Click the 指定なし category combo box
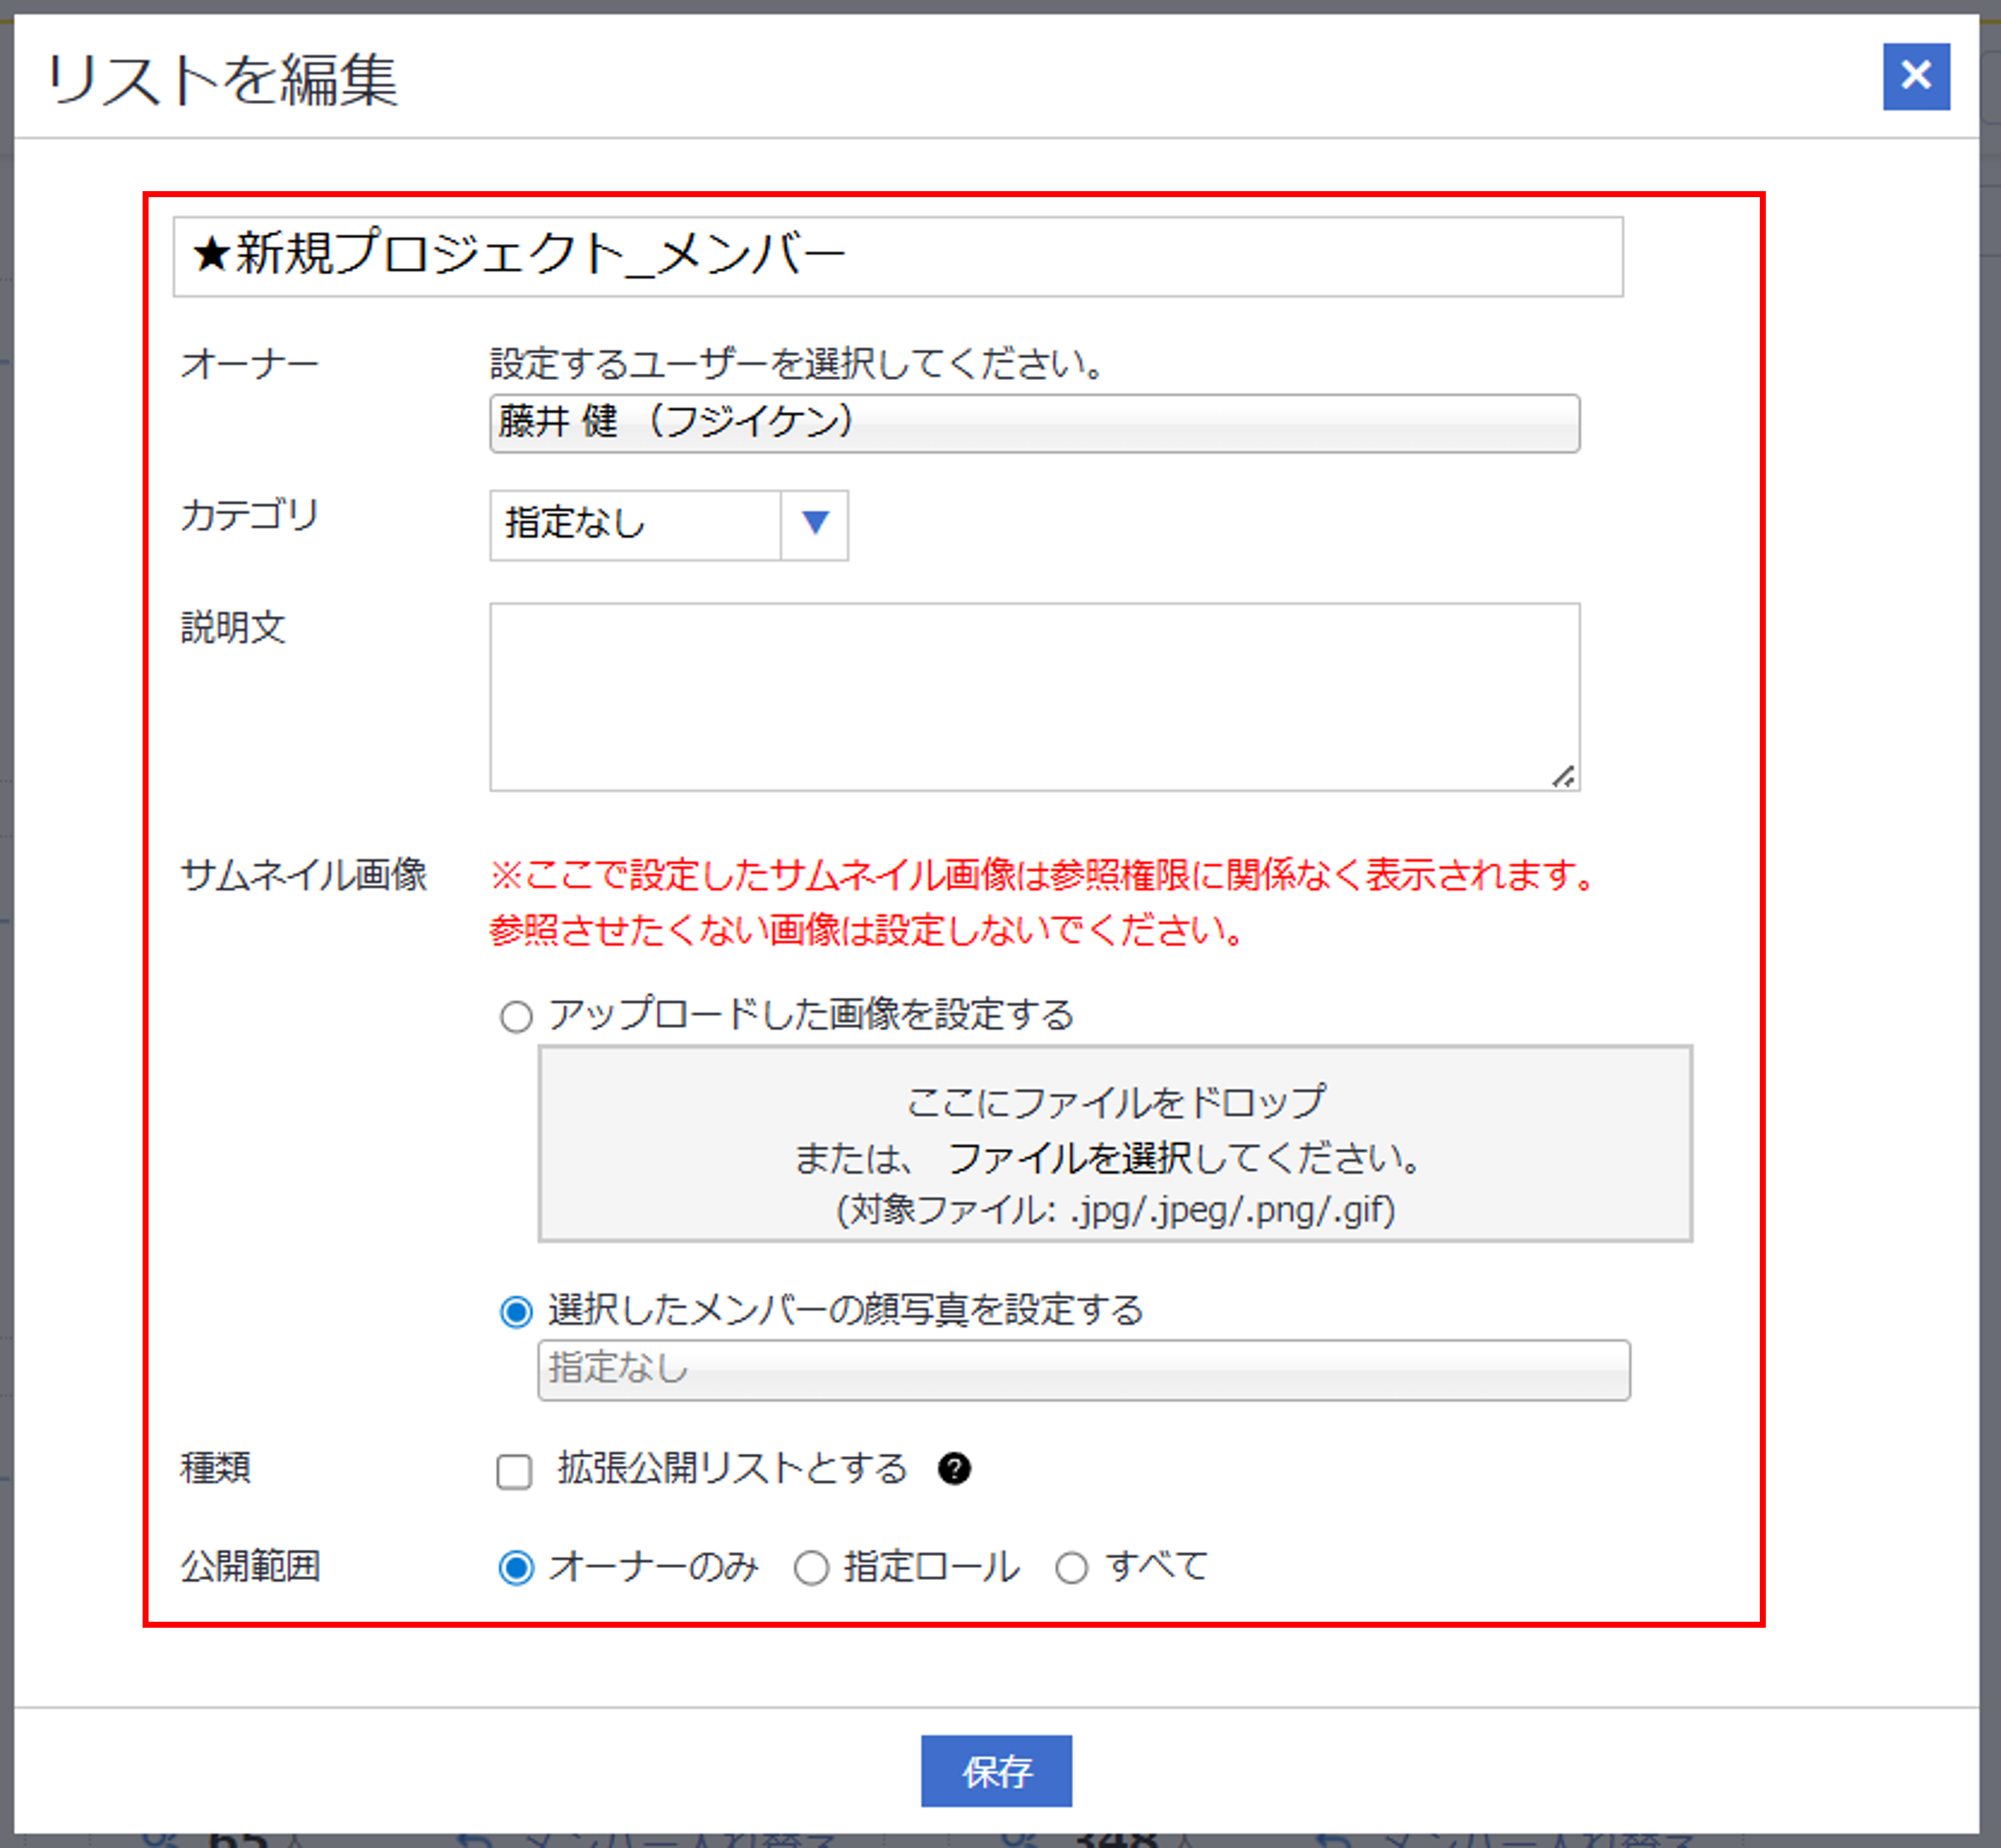Viewport: 2001px width, 1848px height. [635, 524]
